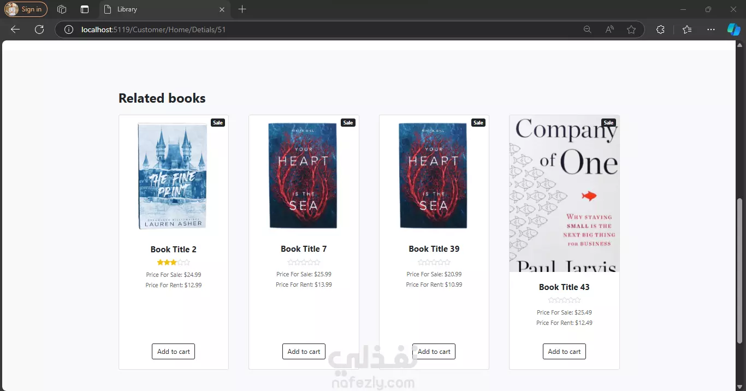This screenshot has height=391, width=746.
Task: Restore down the browser window
Action: click(x=708, y=9)
